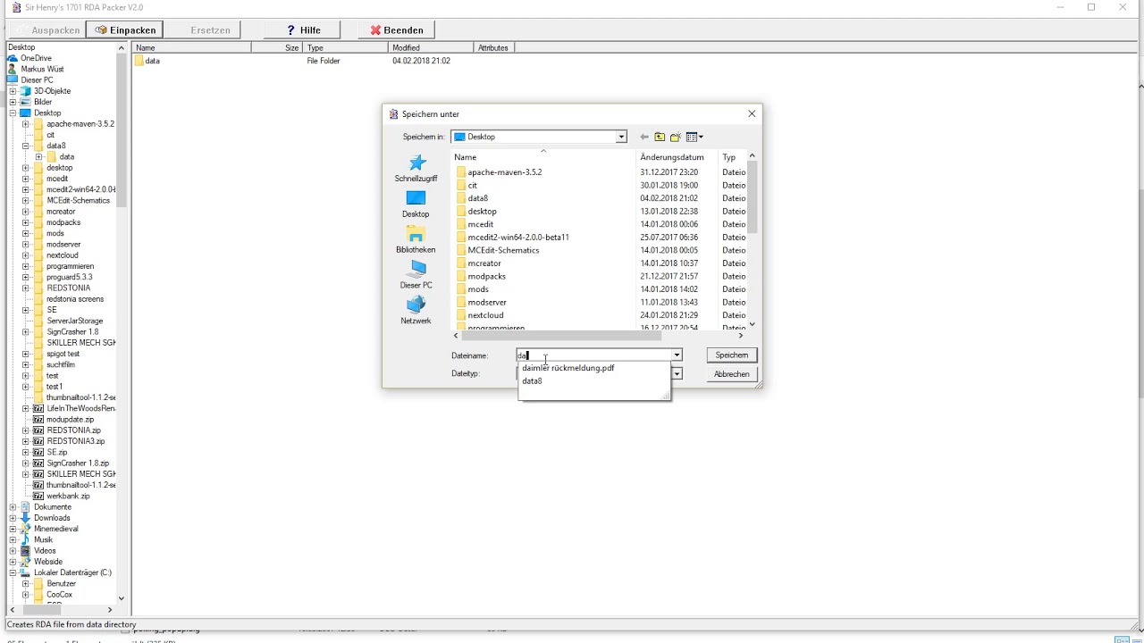This screenshot has width=1144, height=643.
Task: Click the create new folder icon
Action: (x=677, y=136)
